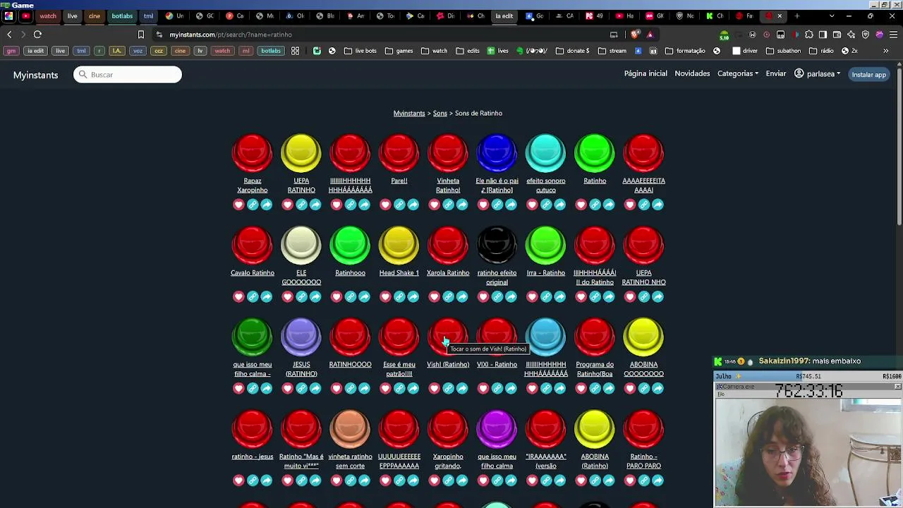Copy link icon under "Pare!!"
Screen dimensions: 903x508
point(399,205)
